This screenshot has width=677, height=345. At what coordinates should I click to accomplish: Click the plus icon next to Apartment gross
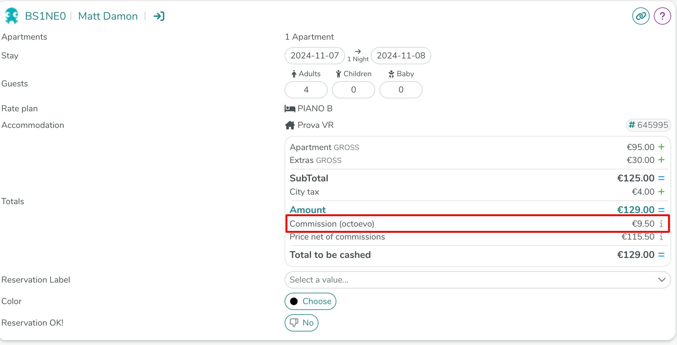click(x=661, y=147)
